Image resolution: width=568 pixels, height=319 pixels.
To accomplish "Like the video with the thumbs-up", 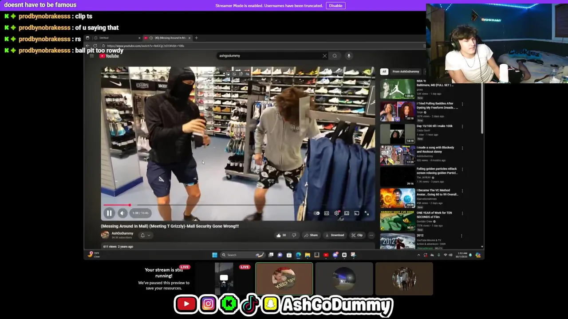I will click(281, 235).
